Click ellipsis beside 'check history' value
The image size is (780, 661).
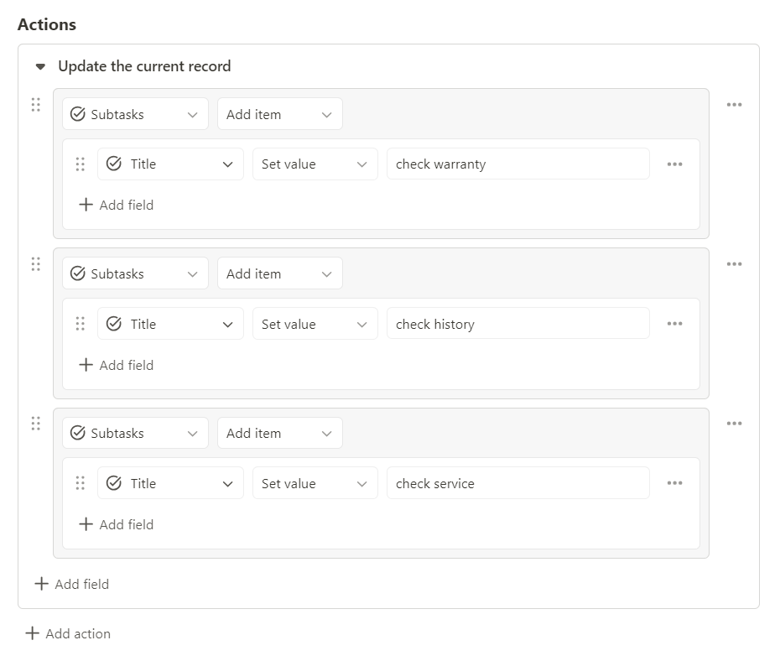click(674, 324)
